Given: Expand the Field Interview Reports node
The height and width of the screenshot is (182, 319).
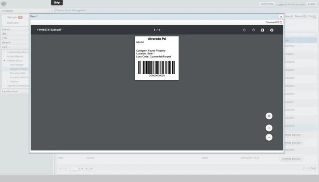Looking at the screenshot, I should tap(4, 52).
